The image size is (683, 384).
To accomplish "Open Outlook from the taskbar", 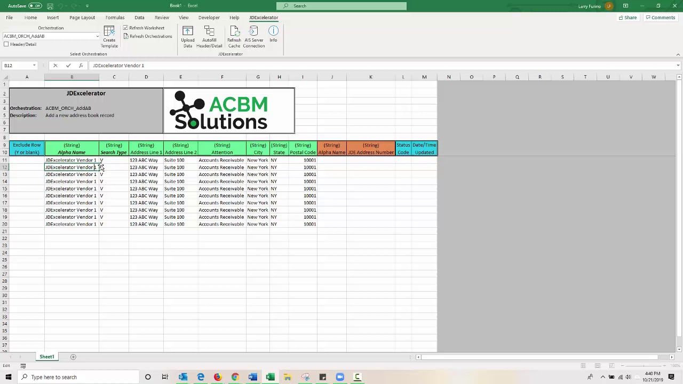I will pyautogui.click(x=183, y=377).
